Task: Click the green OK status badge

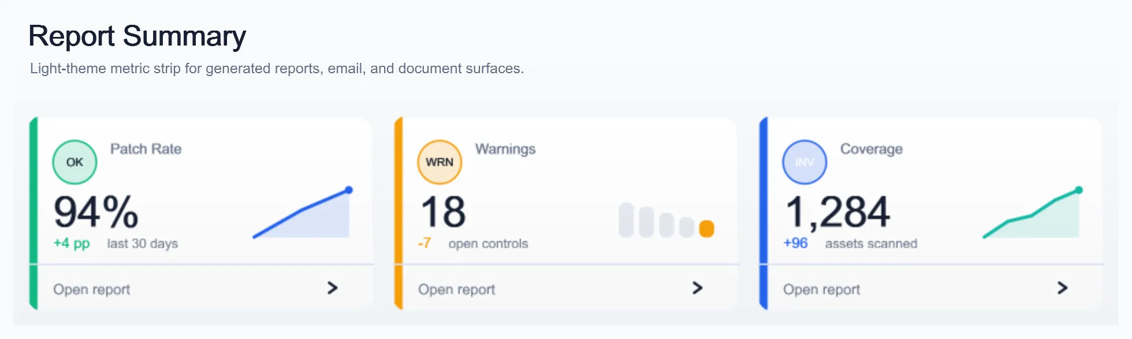Action: (75, 162)
